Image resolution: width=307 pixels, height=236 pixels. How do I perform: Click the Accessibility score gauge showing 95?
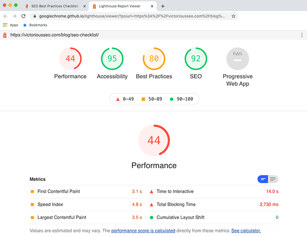pyautogui.click(x=112, y=59)
